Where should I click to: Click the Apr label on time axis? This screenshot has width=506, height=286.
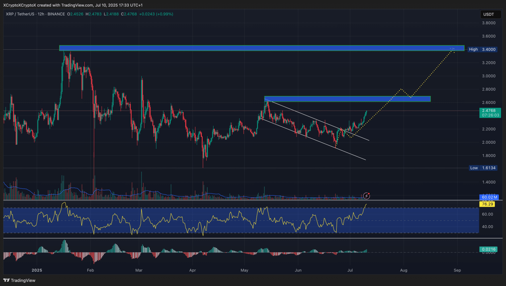click(193, 270)
